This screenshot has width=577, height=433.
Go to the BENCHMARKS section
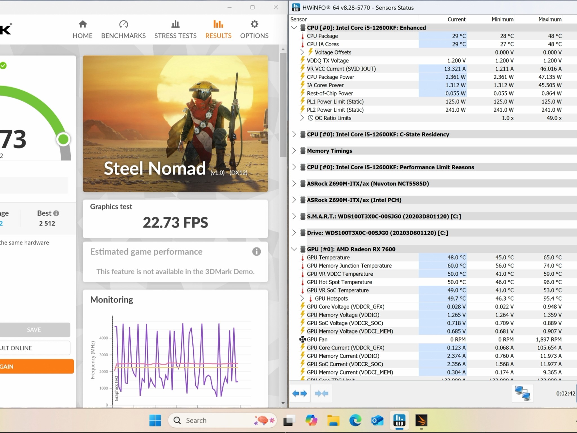[x=123, y=29]
